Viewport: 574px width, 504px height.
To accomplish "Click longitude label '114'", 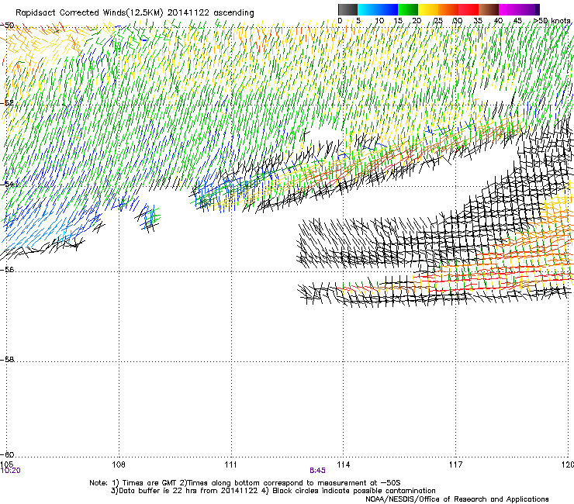I will pos(344,464).
